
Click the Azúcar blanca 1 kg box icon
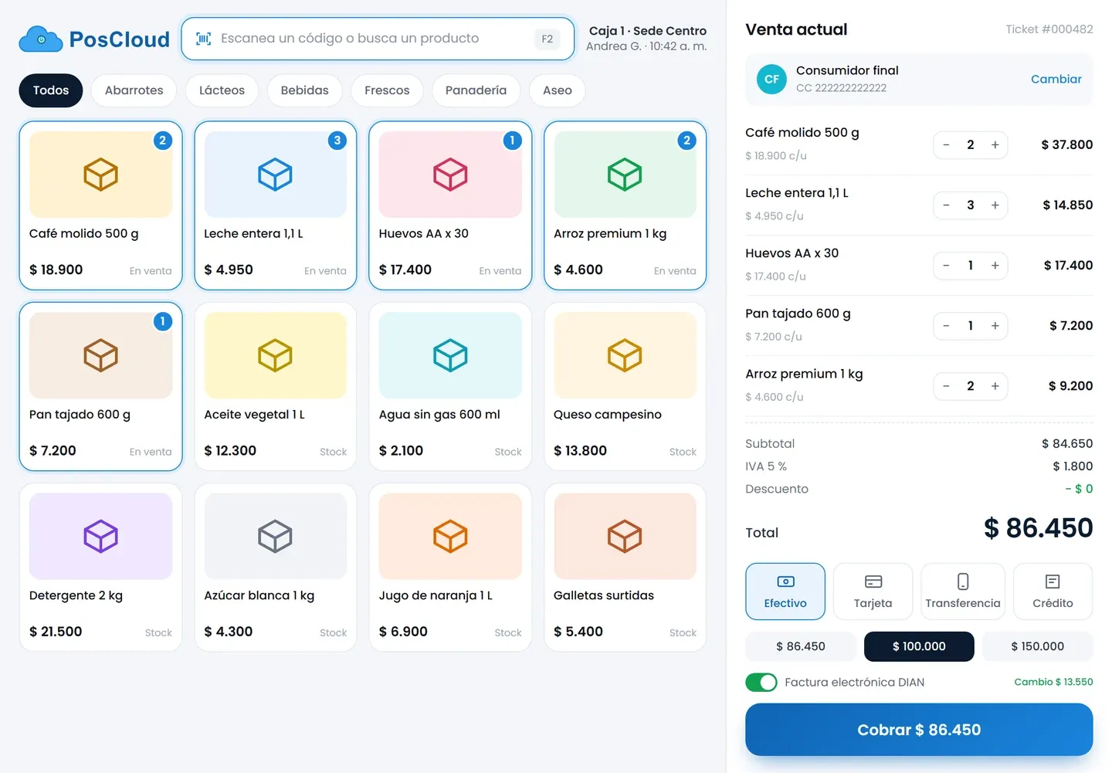275,536
